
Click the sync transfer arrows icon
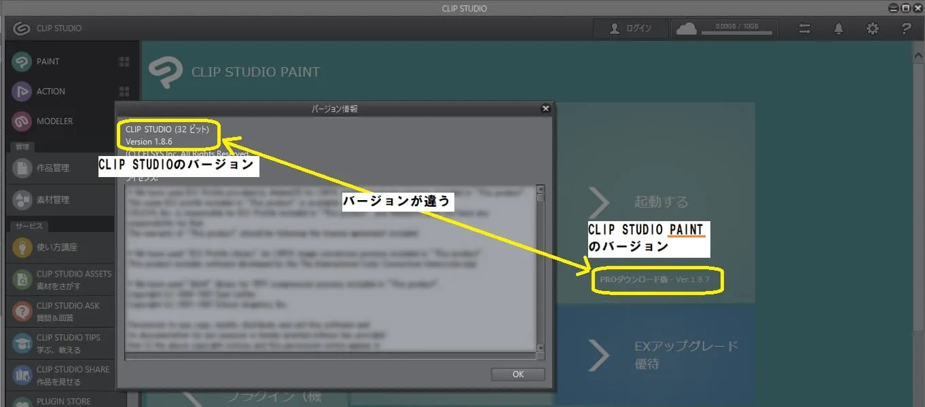pos(805,28)
